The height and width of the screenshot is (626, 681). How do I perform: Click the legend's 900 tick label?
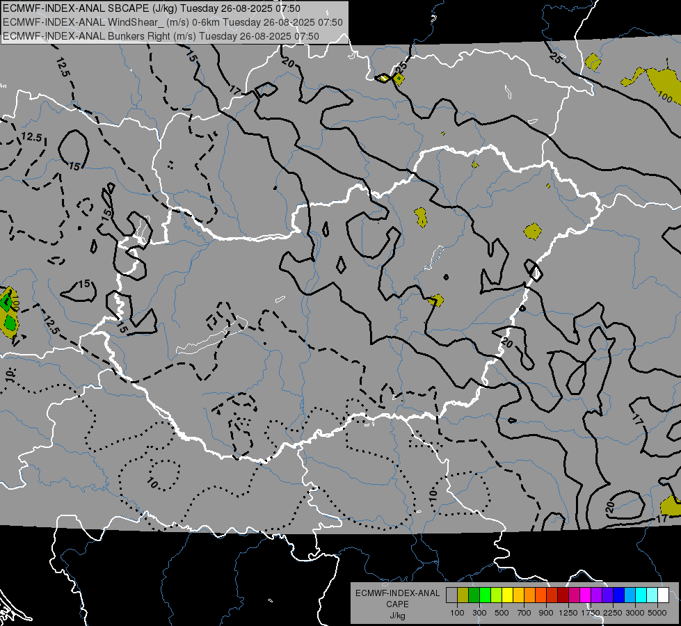[x=546, y=613]
